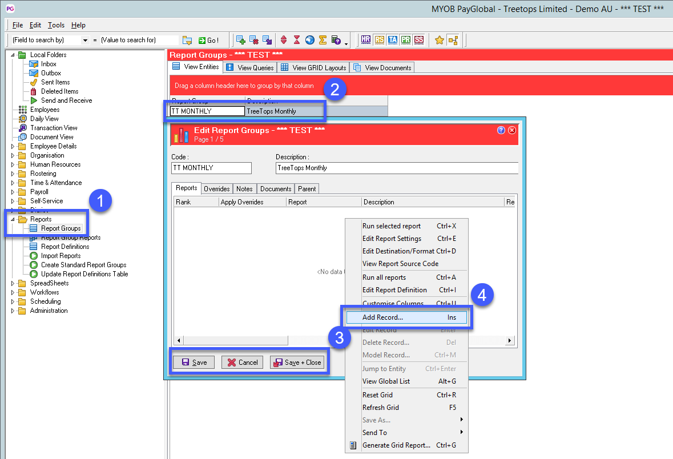Image resolution: width=673 pixels, height=459 pixels.
Task: Click the blue help icon in dialog header
Action: coord(501,130)
